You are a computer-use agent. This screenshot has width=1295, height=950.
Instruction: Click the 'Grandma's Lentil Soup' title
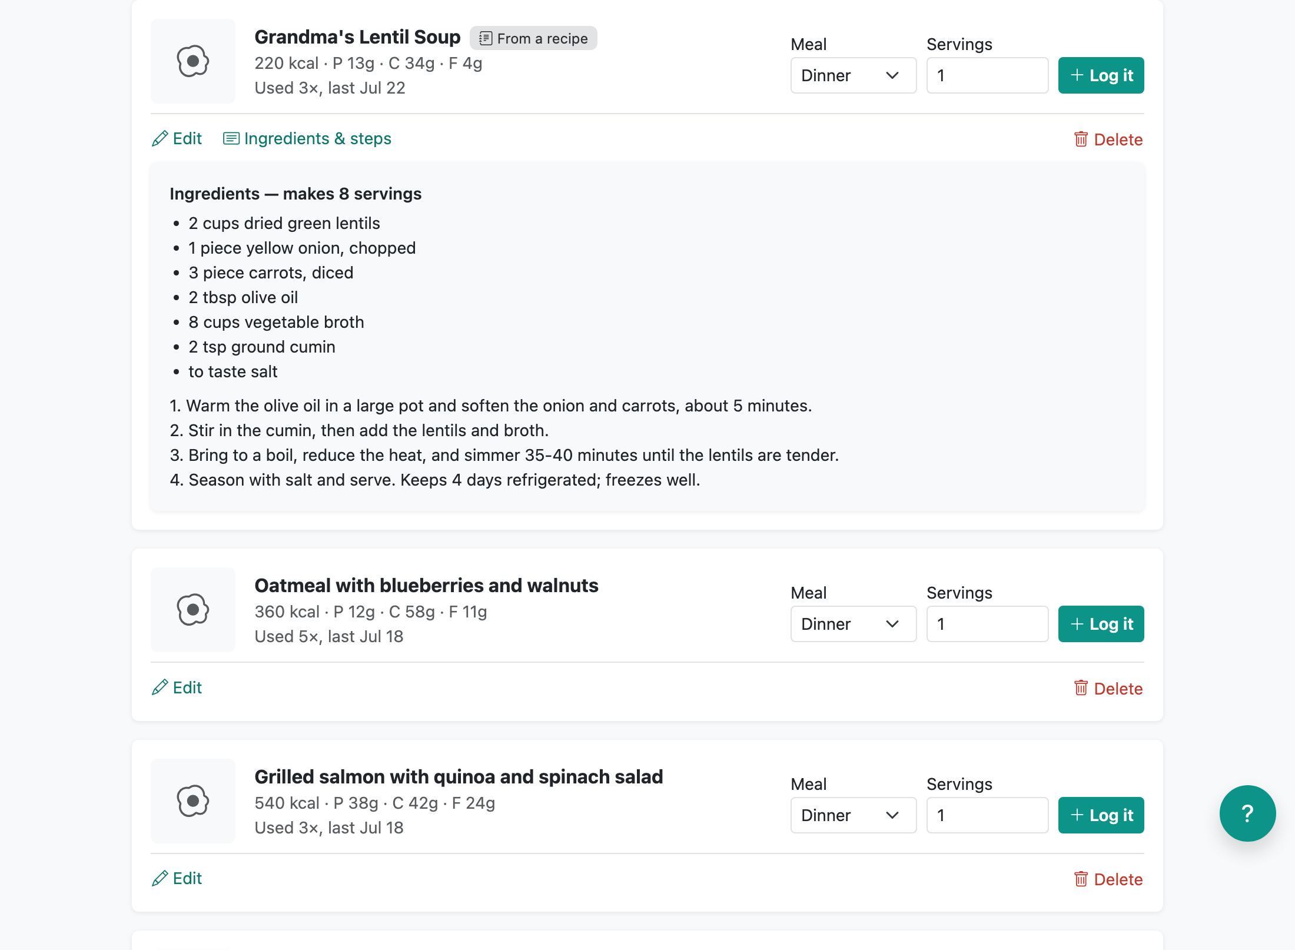coord(357,37)
